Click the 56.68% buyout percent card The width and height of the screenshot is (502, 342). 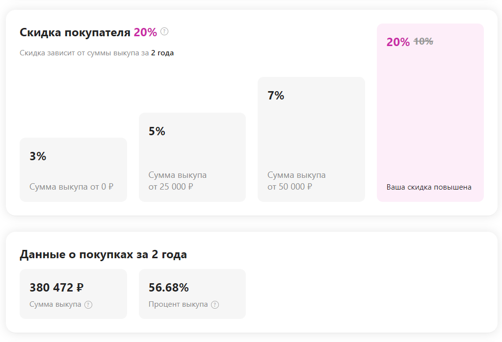pos(192,294)
